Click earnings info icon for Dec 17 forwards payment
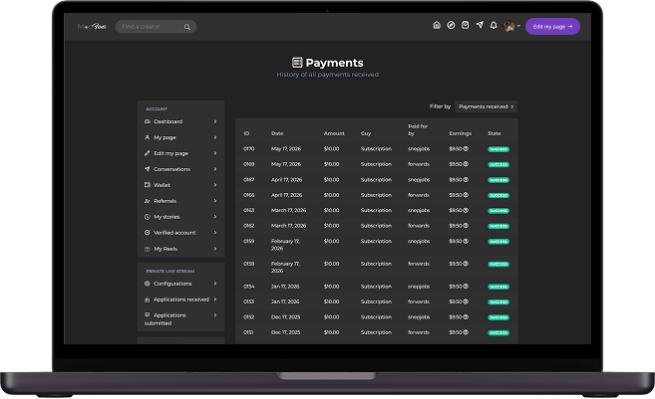 466,332
